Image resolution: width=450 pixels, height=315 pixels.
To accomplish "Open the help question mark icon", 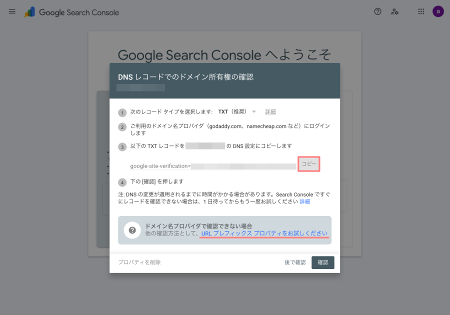I will [x=377, y=11].
